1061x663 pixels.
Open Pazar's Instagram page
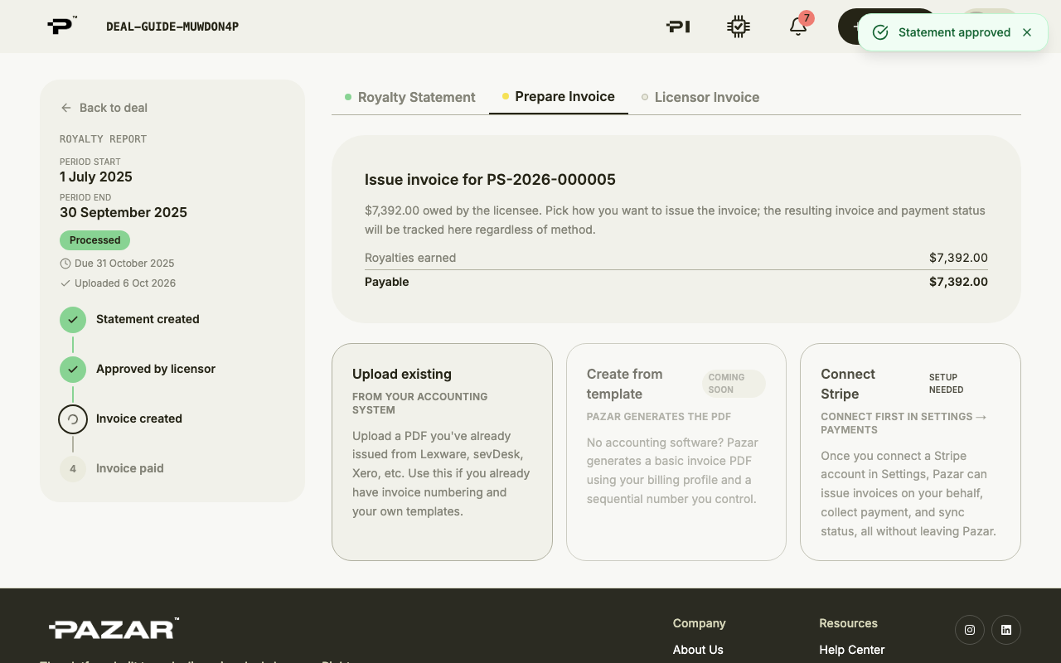[x=970, y=630]
